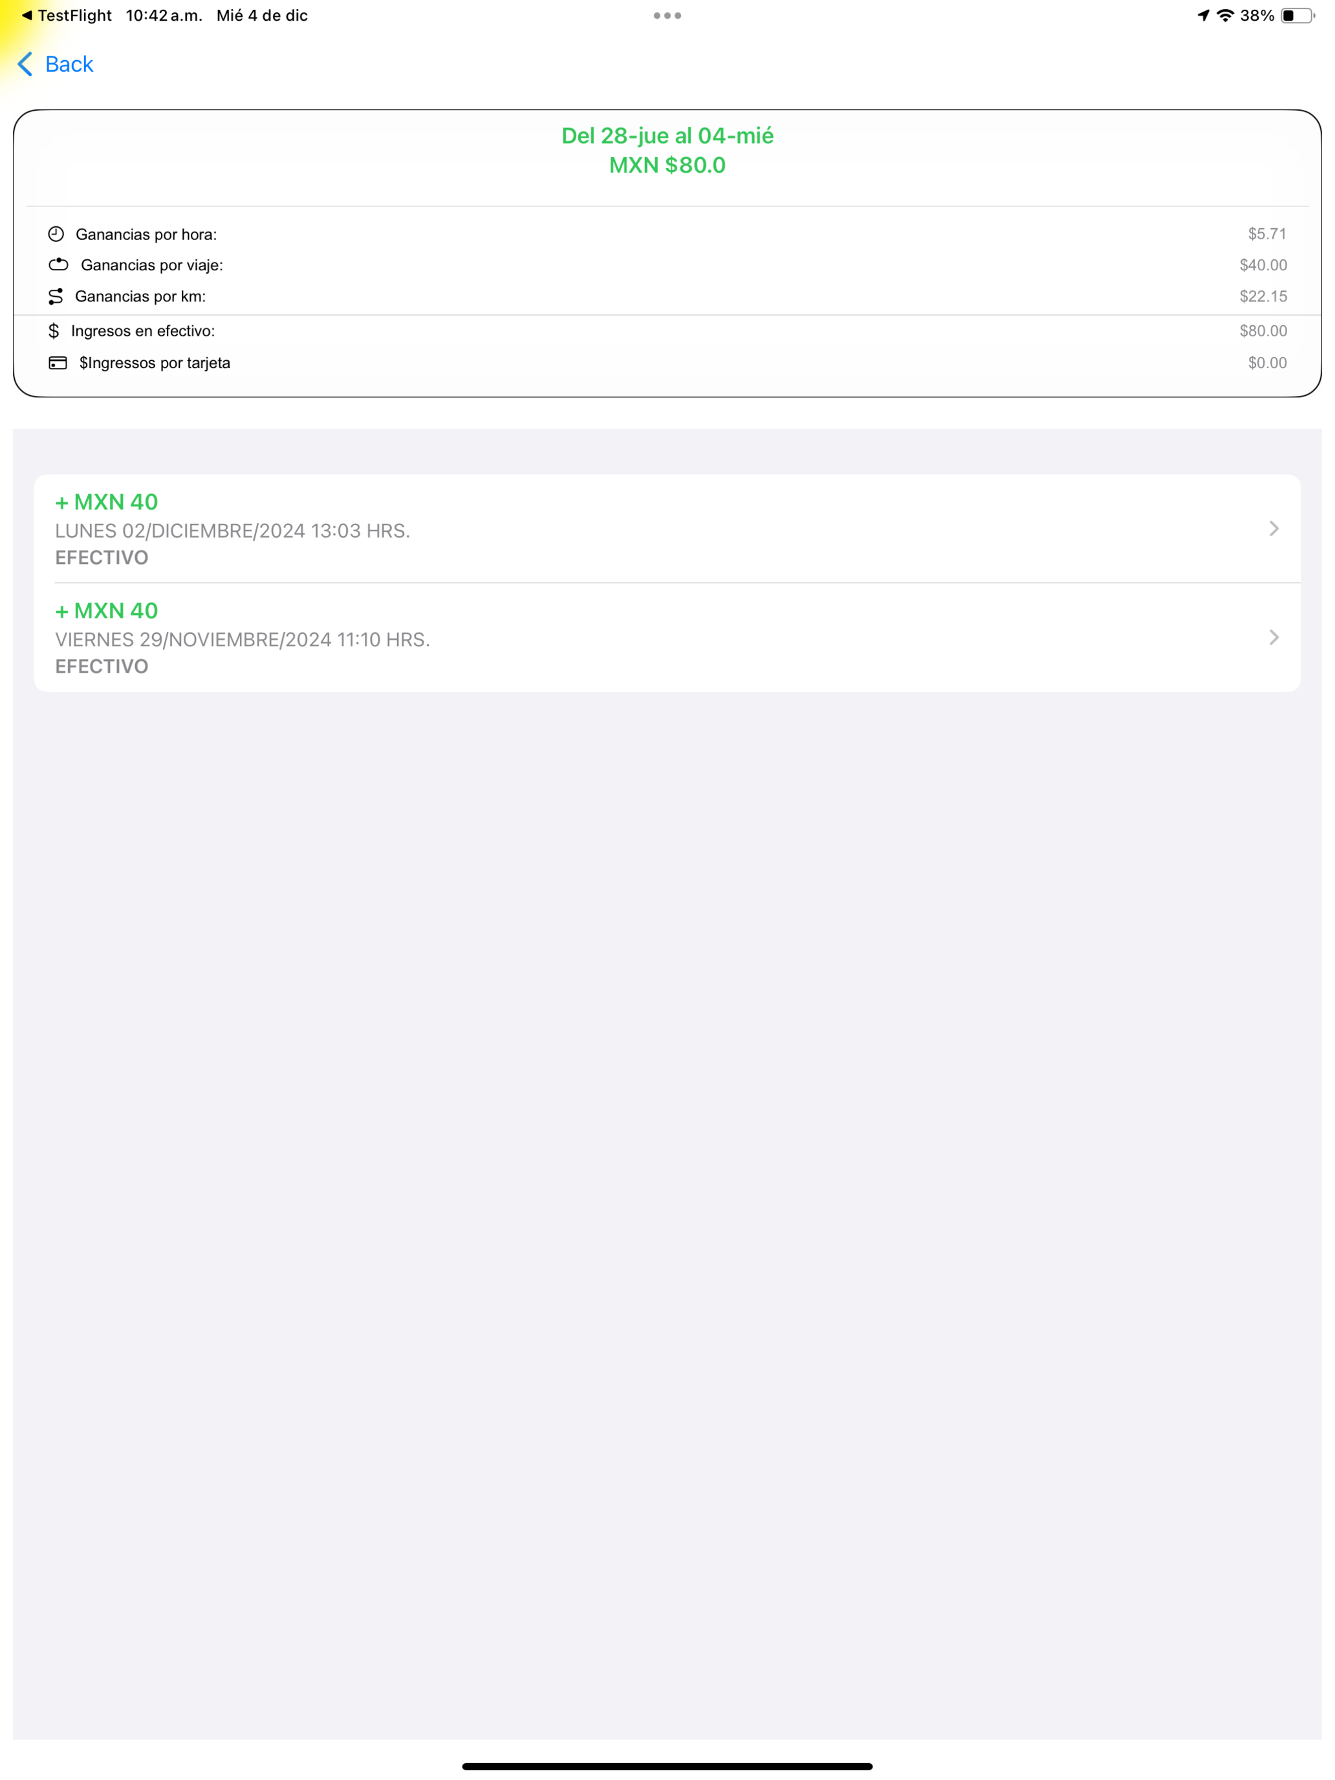The image size is (1335, 1780).
Task: Tap the $22.15 earnings per km value
Action: [x=1263, y=296]
